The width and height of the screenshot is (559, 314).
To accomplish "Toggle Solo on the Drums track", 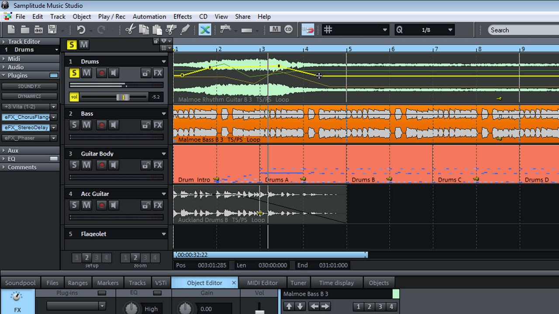I will point(74,73).
